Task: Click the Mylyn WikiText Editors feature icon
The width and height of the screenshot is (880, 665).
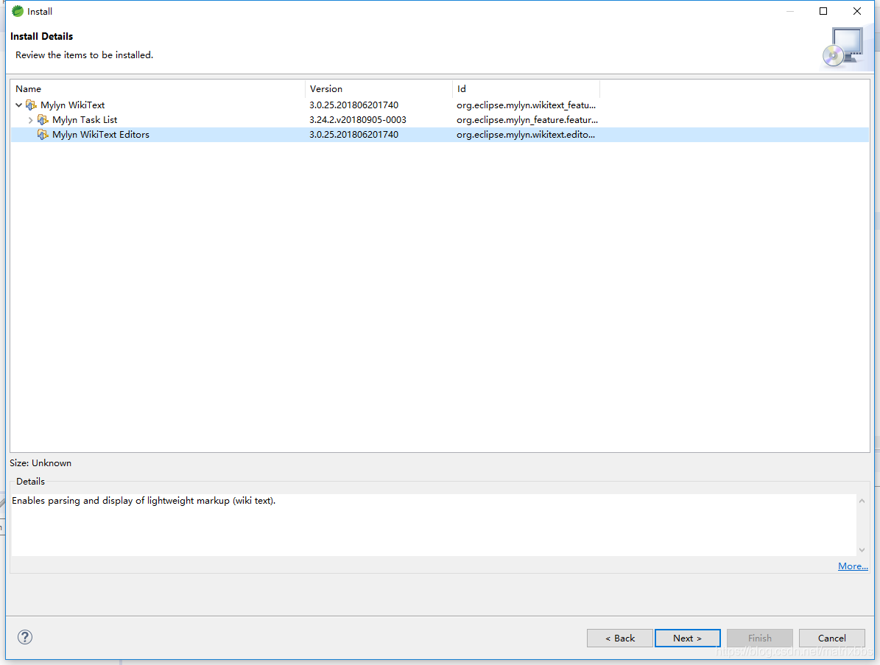Action: click(x=43, y=135)
